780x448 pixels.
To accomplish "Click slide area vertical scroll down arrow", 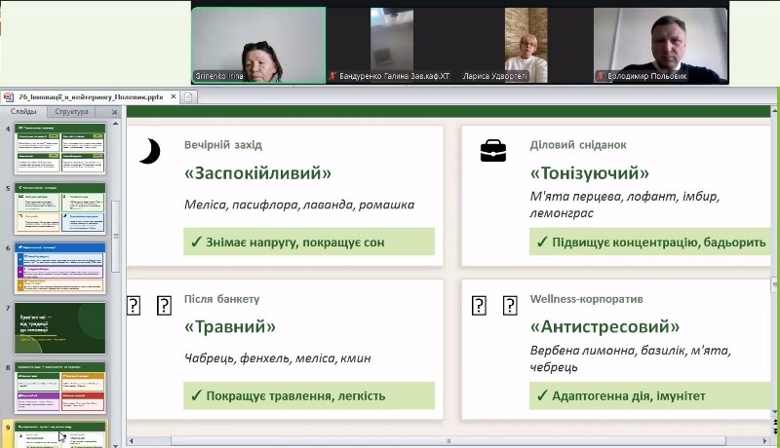I will click(775, 412).
